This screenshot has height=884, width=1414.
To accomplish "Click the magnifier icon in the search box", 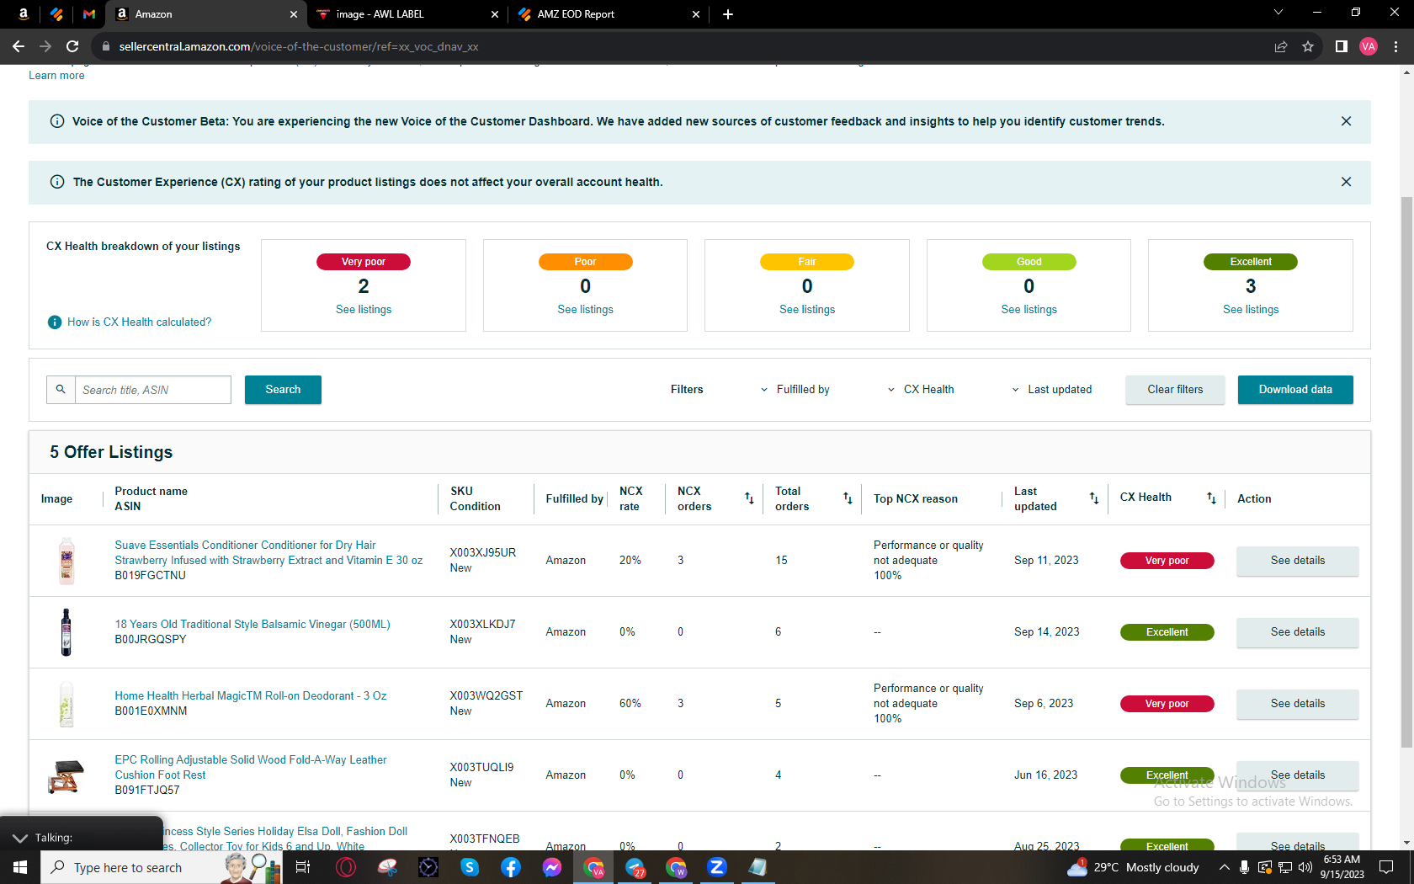I will (x=61, y=389).
